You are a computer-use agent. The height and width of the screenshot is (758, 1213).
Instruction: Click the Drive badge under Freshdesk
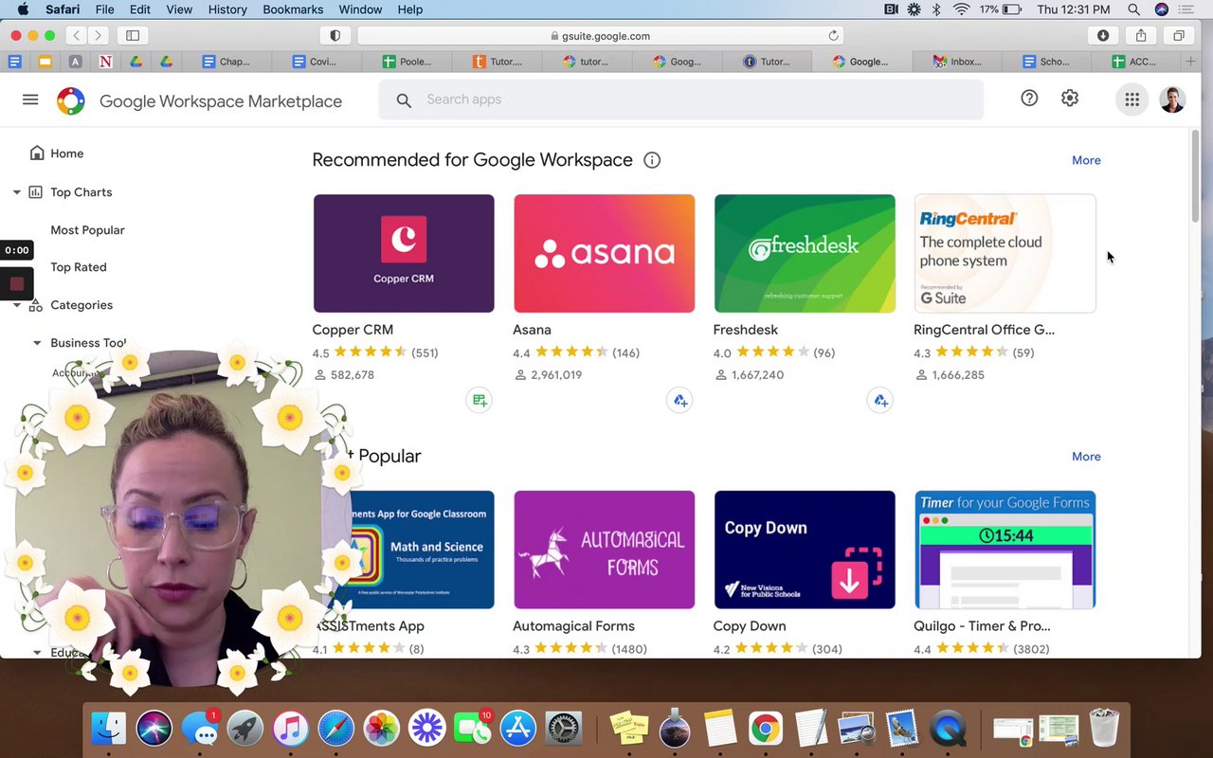(880, 401)
